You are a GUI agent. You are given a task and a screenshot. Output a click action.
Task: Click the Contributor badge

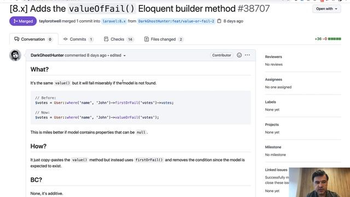tap(221, 55)
